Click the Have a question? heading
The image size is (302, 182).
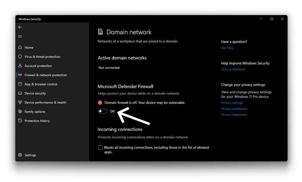click(x=234, y=42)
